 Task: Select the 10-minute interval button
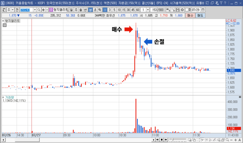click(x=119, y=10)
